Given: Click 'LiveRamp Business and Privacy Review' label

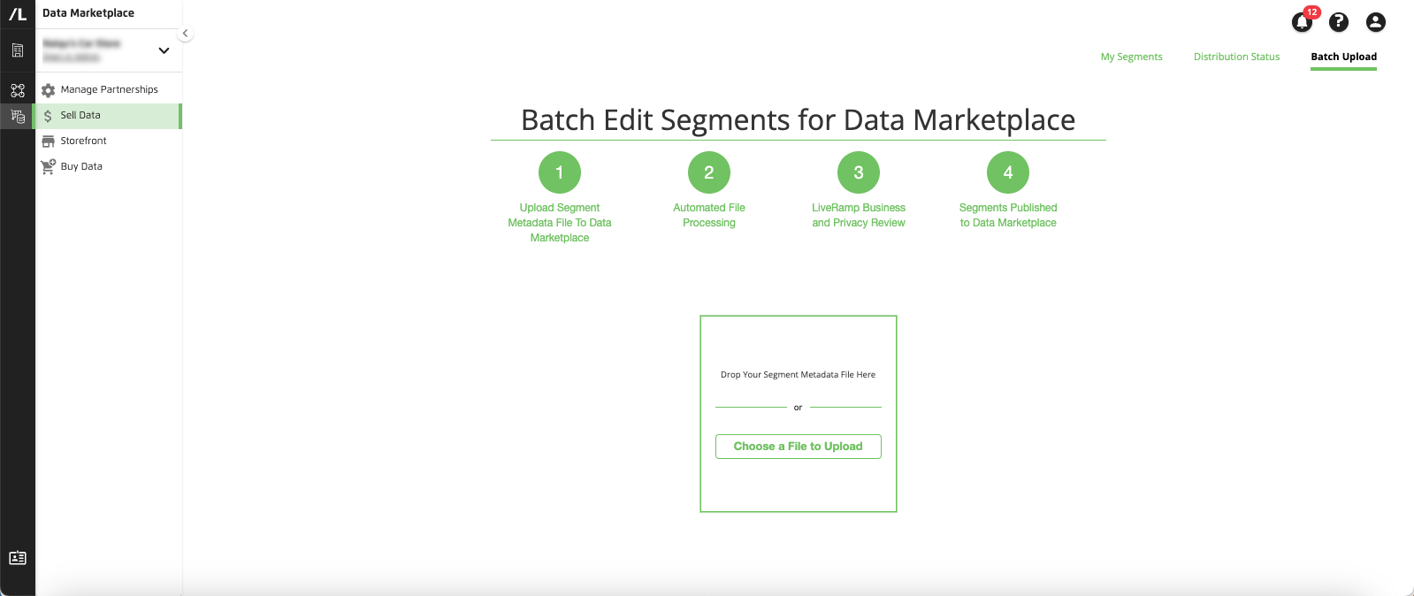Looking at the screenshot, I should (859, 215).
